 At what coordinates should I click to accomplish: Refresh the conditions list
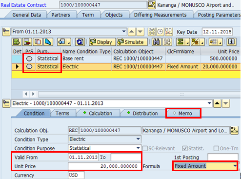[80, 42]
